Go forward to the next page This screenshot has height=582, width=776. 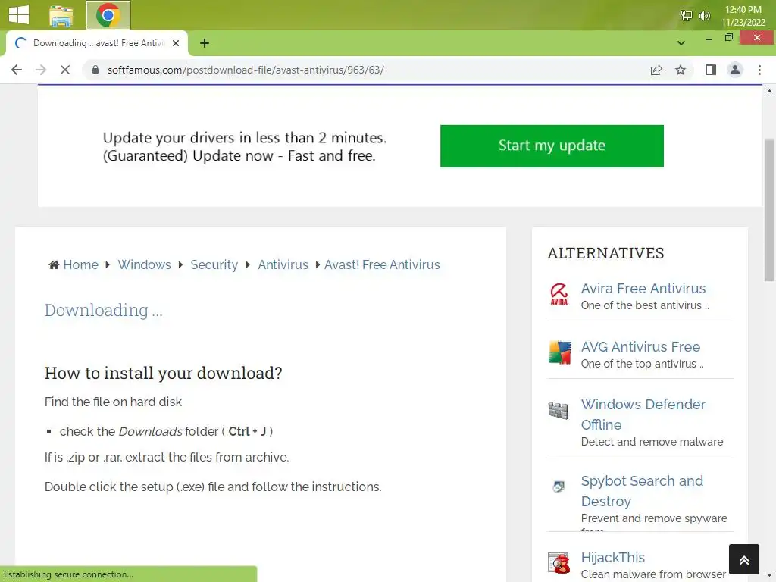(41, 70)
